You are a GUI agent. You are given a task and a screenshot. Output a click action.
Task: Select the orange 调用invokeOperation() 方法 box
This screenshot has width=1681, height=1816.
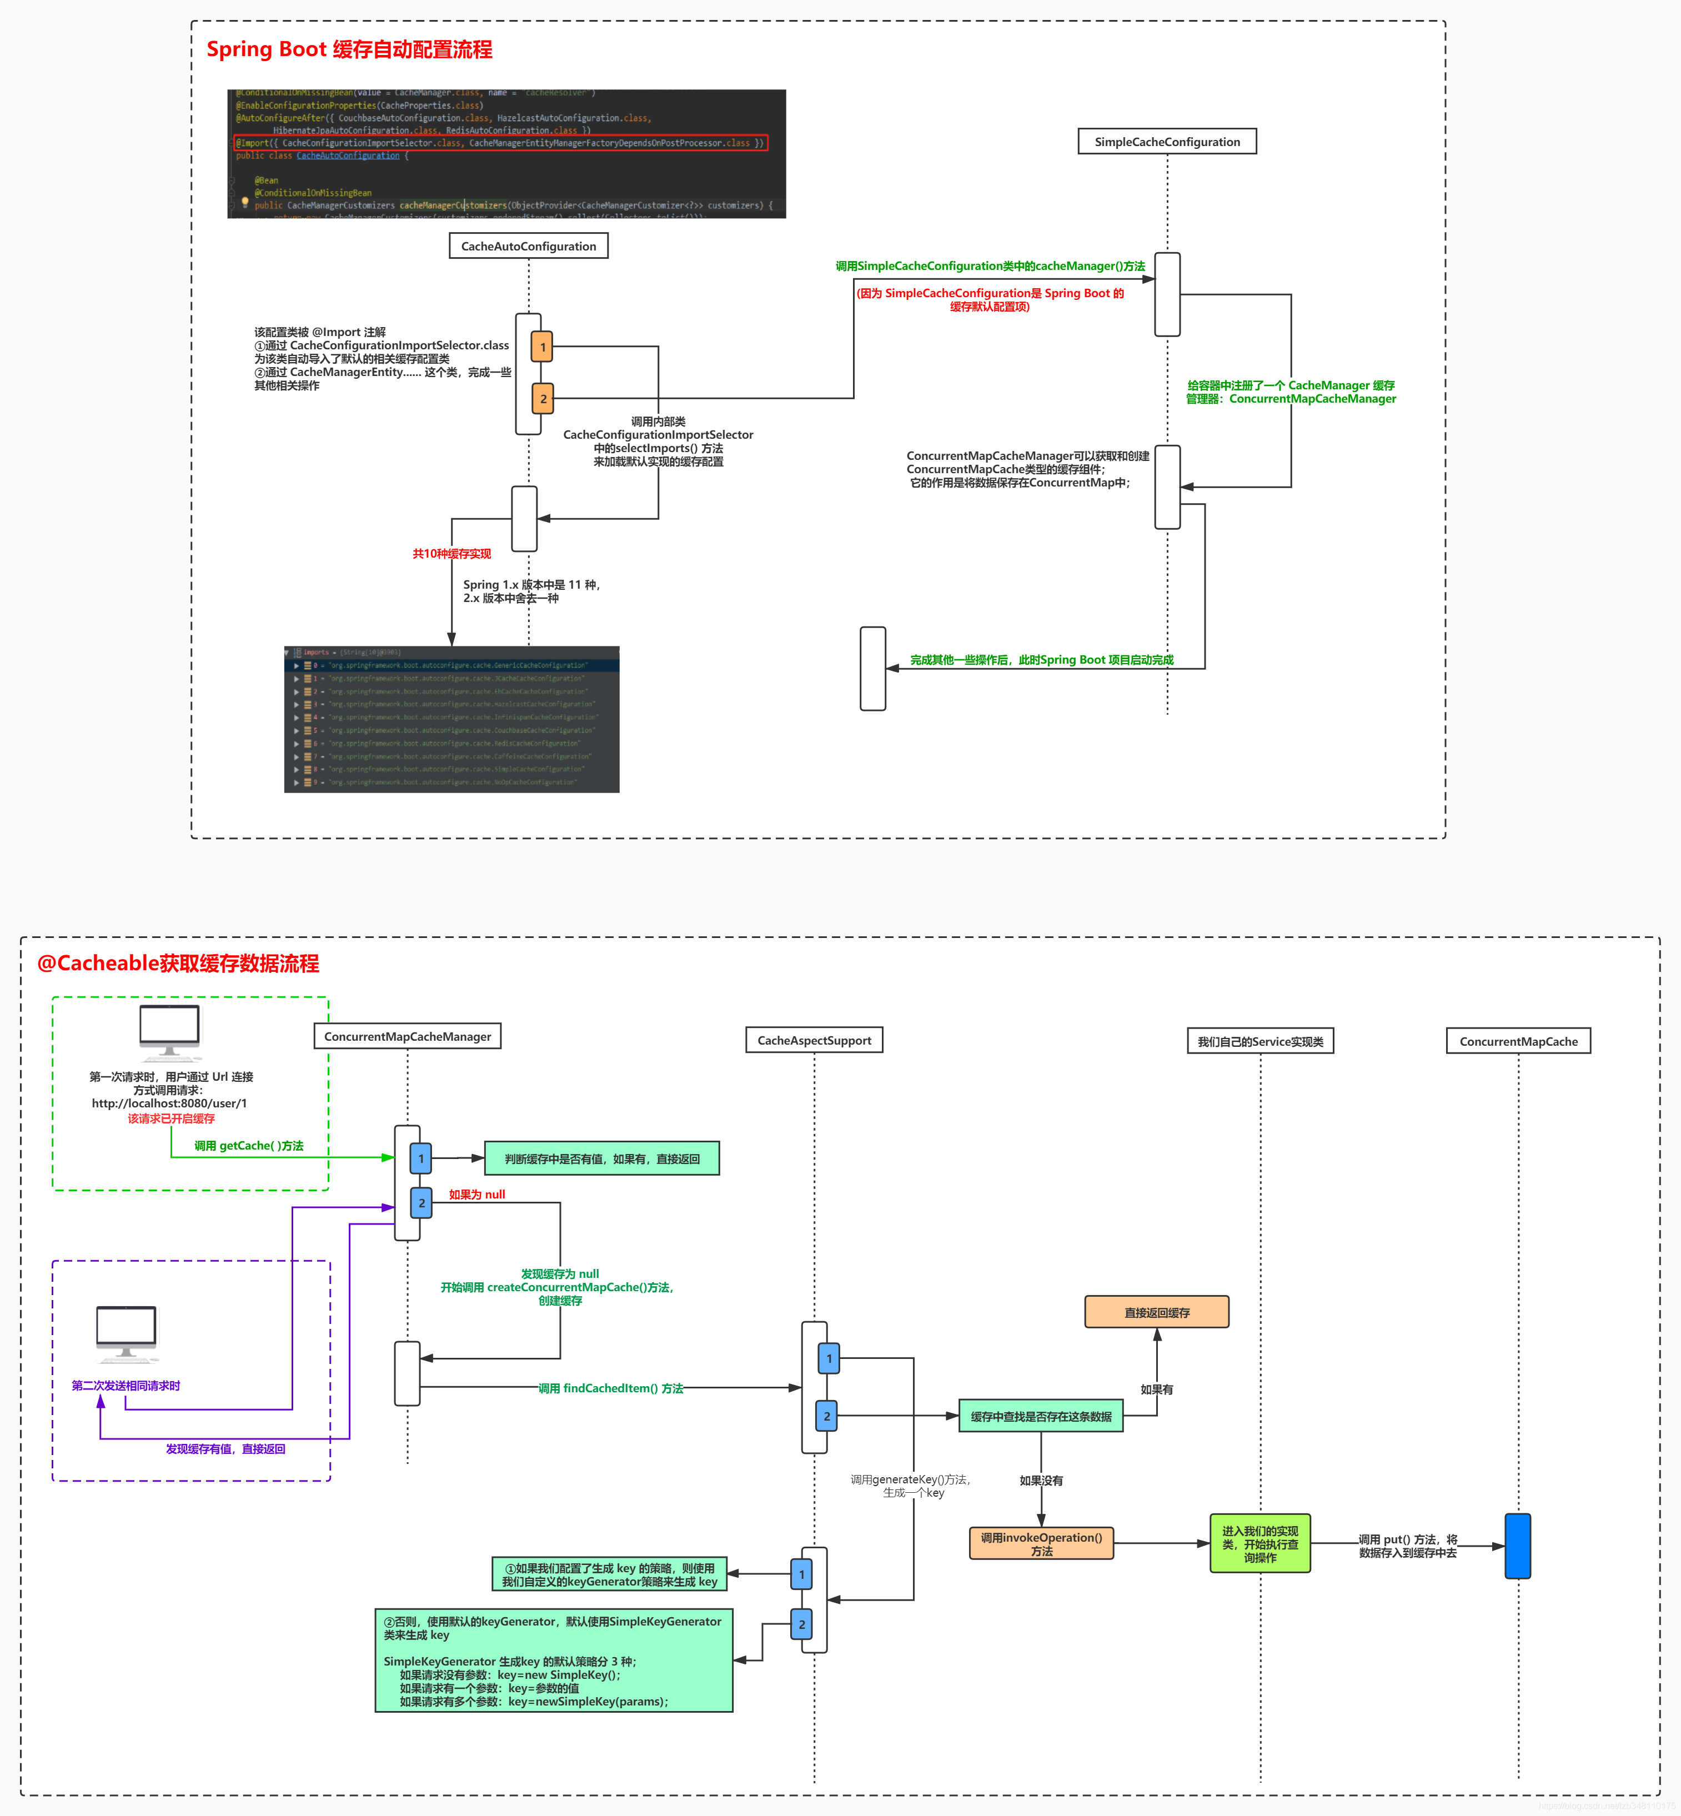[1041, 1544]
